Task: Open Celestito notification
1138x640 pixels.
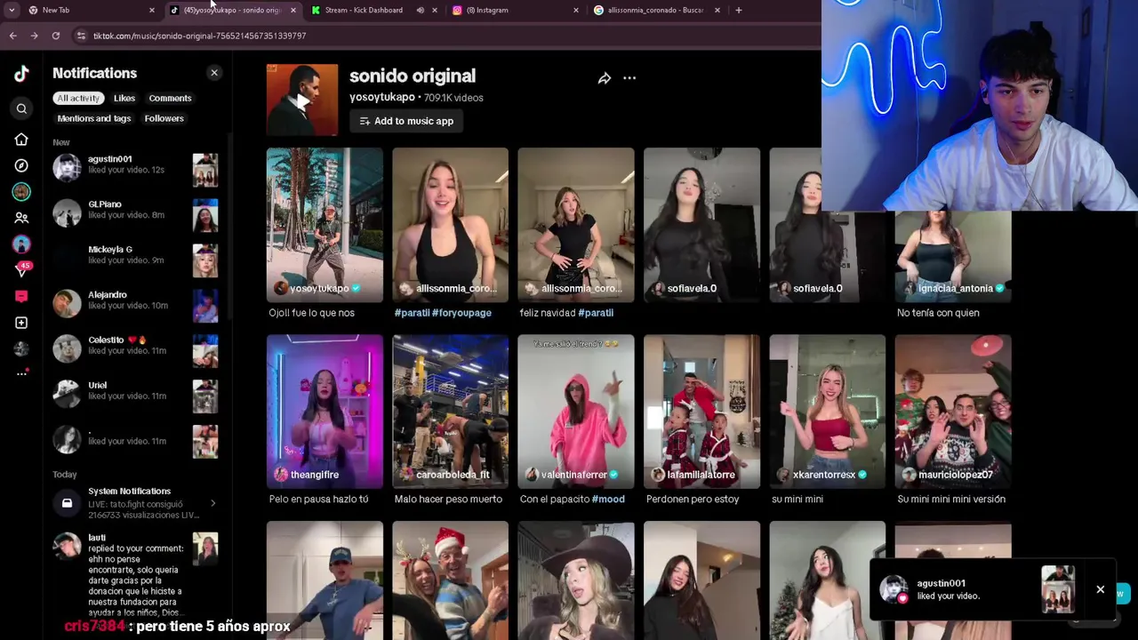Action: coord(135,348)
